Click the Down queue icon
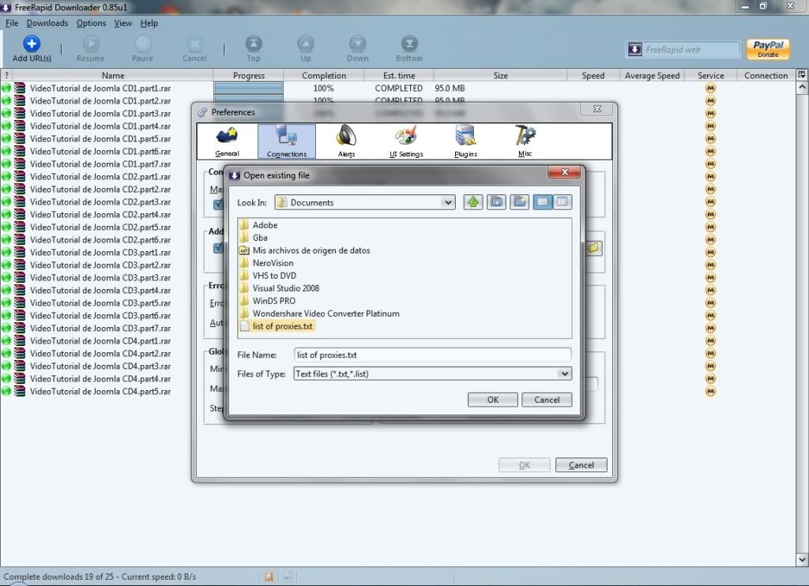Screen dimensions: 809x586 click(358, 44)
